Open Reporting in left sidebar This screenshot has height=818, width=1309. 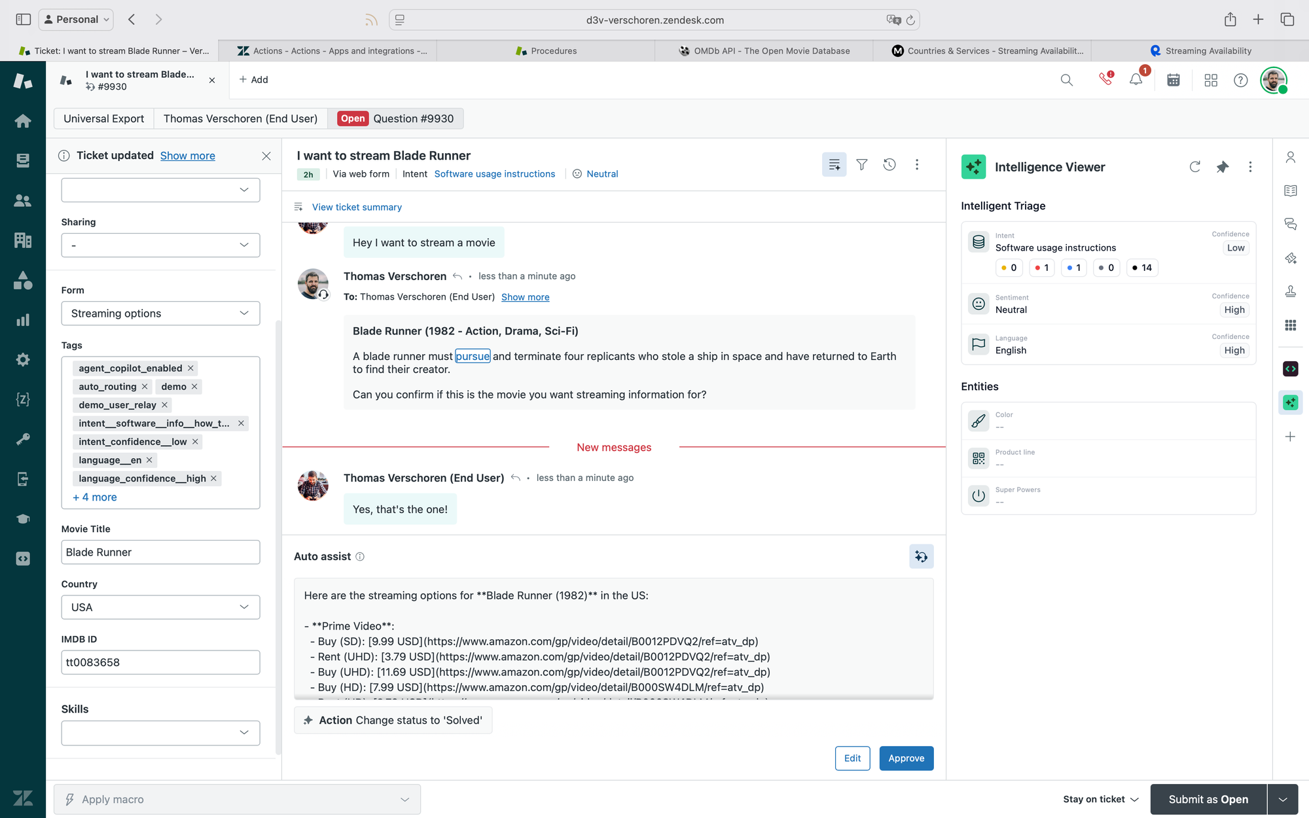(x=23, y=320)
